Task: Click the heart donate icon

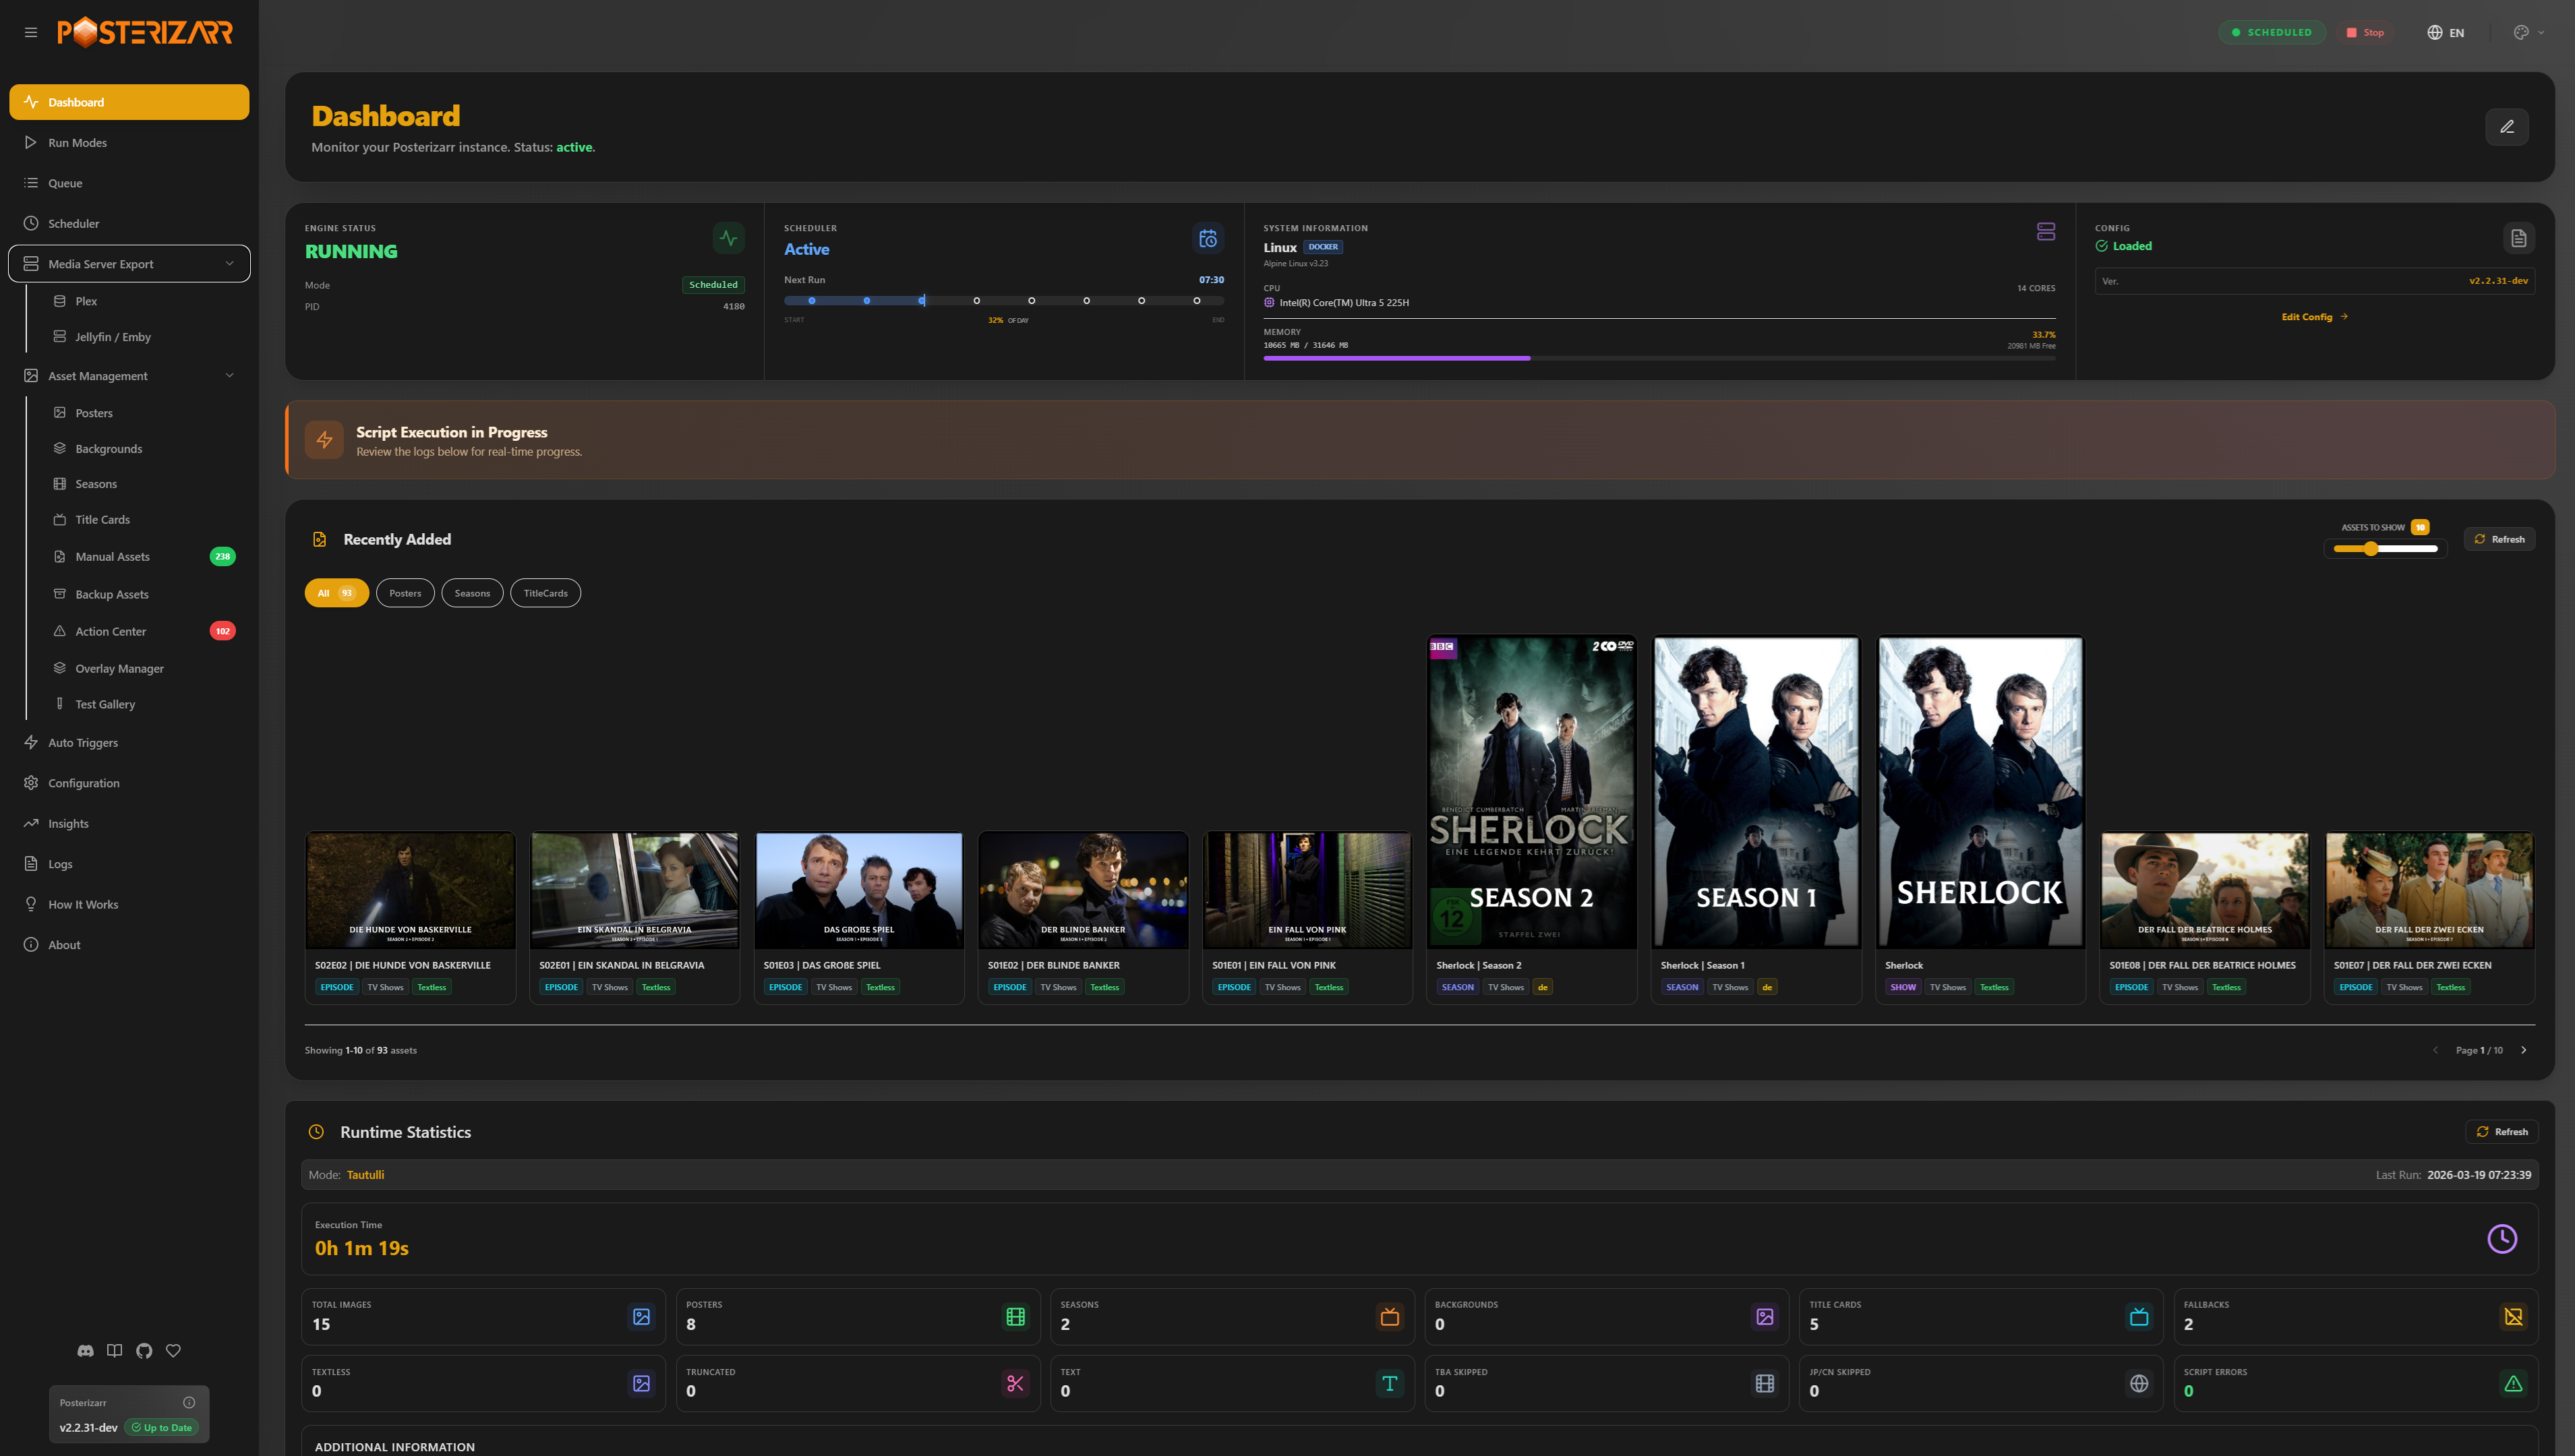Action: point(173,1351)
